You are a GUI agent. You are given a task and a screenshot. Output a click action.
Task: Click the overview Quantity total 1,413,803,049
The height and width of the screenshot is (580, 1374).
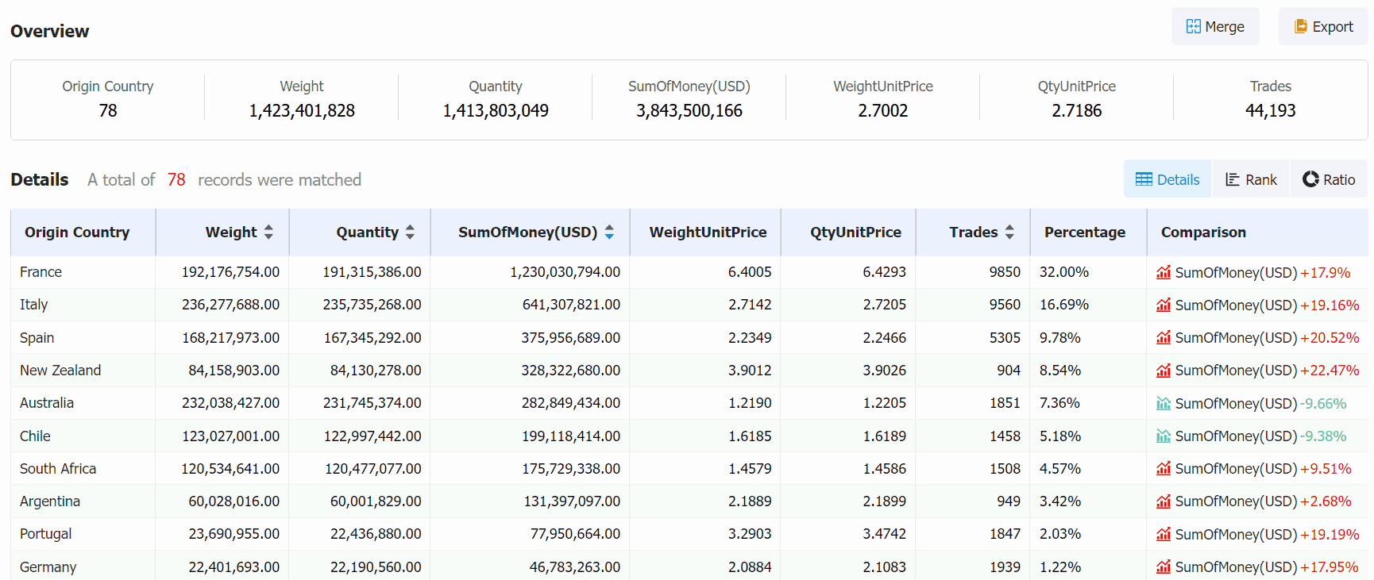pos(496,110)
